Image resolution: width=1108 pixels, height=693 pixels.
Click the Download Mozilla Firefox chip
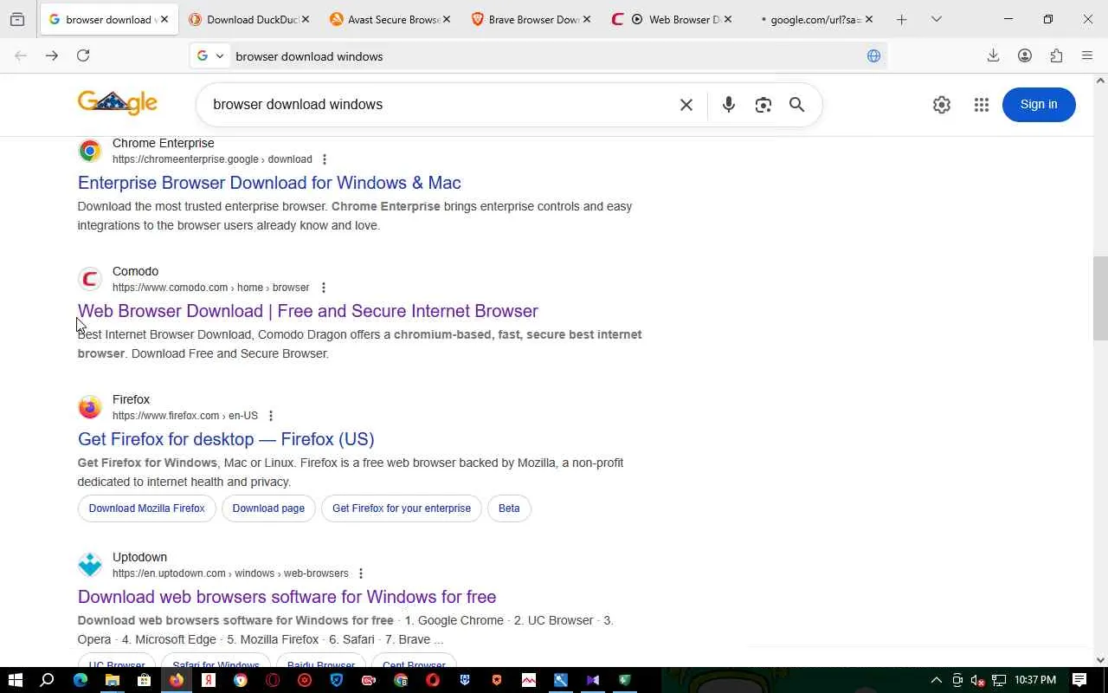[146, 508]
